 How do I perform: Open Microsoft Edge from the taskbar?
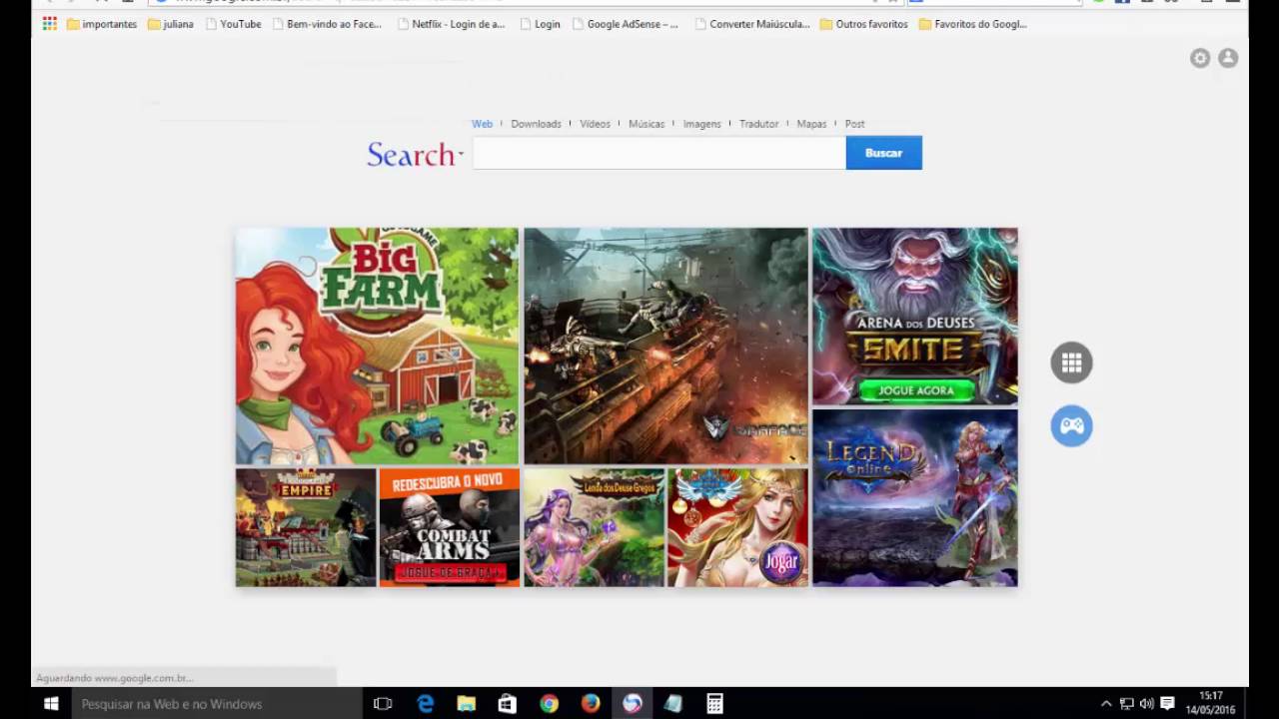coord(425,704)
